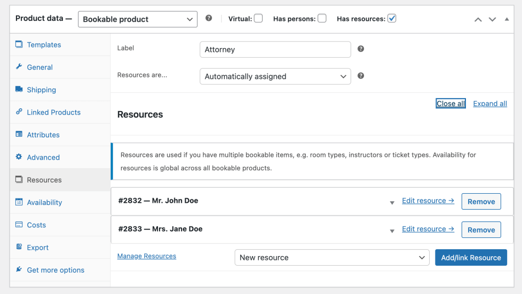Collapse Product data panel triangle toggle
Screen dimensions: 522x294
click(x=507, y=19)
